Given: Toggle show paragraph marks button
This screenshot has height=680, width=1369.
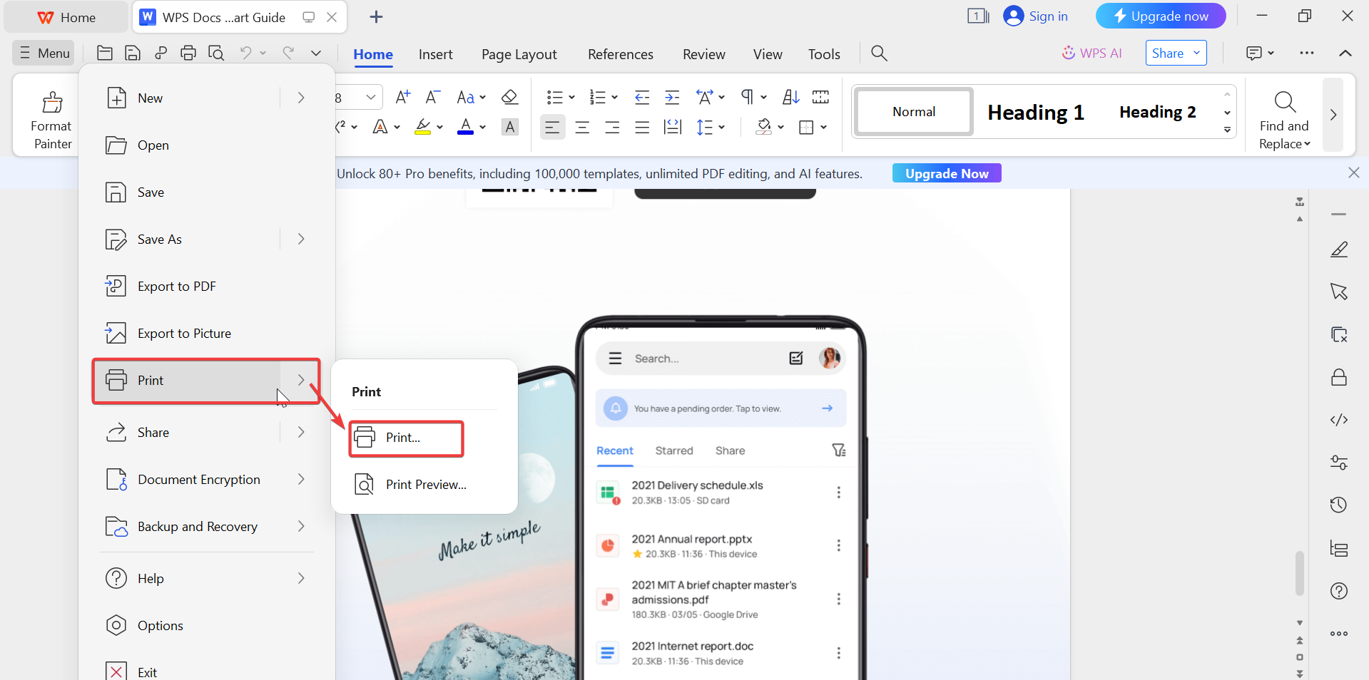Looking at the screenshot, I should pyautogui.click(x=747, y=97).
